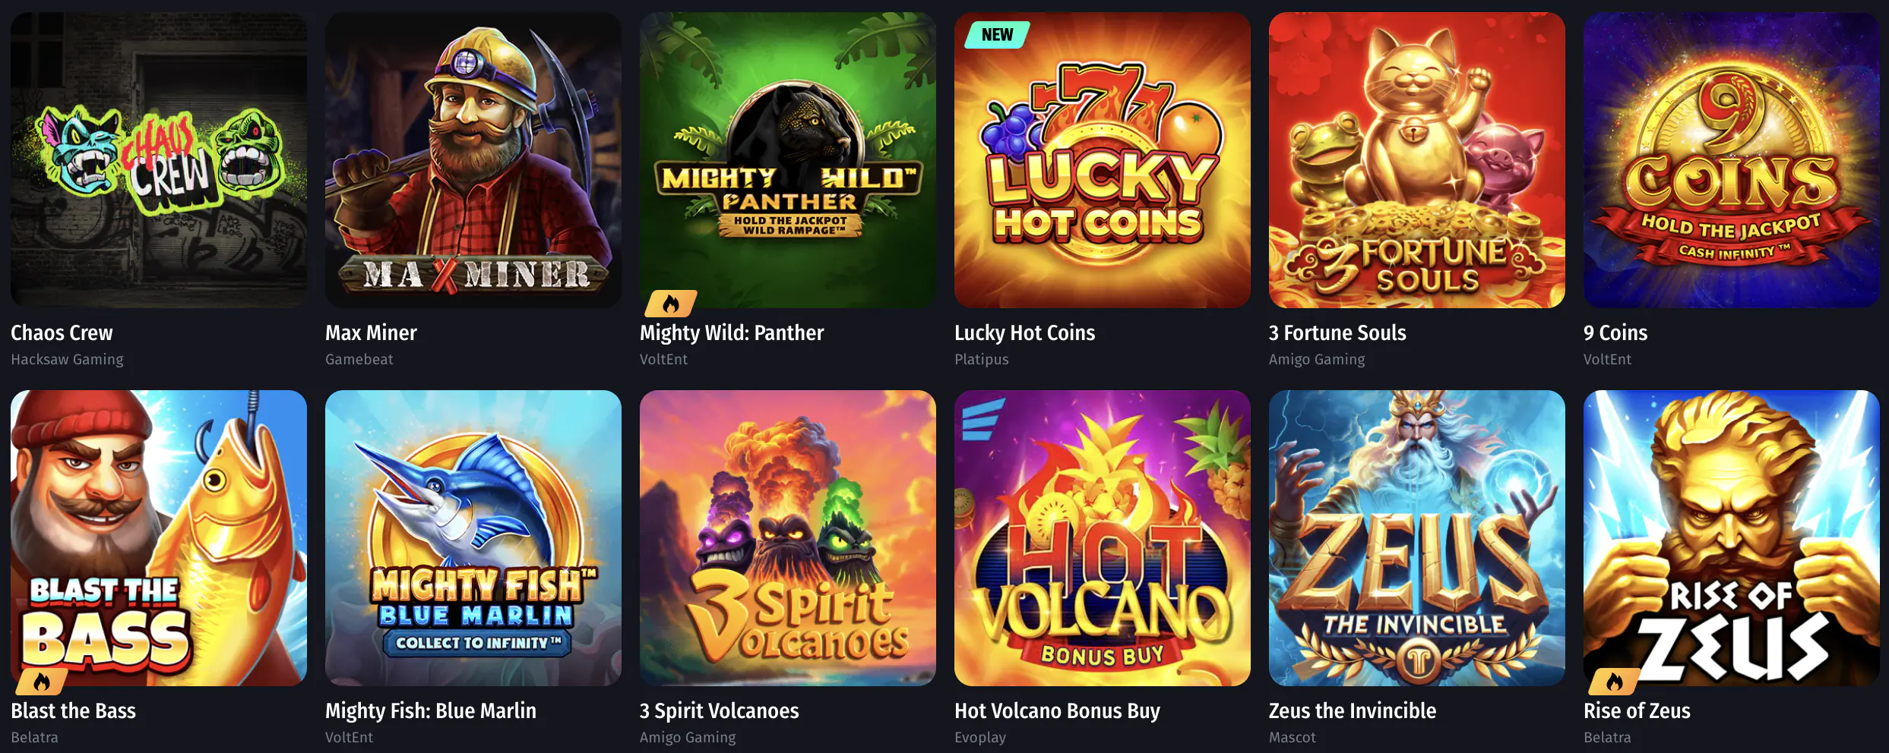The height and width of the screenshot is (753, 1889).
Task: Click the Mascot provider label
Action: coord(1293,737)
